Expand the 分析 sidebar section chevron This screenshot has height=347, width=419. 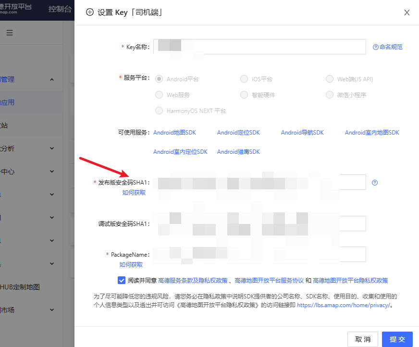(x=52, y=149)
